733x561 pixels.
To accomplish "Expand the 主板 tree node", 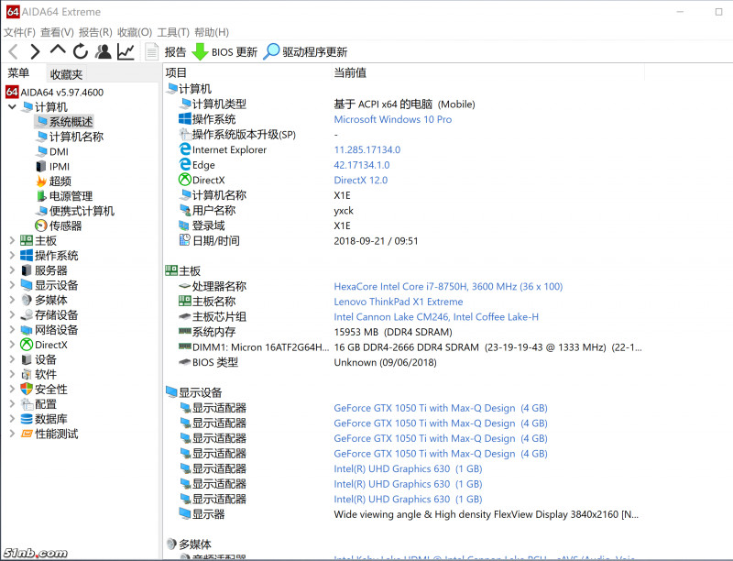I will pyautogui.click(x=12, y=241).
